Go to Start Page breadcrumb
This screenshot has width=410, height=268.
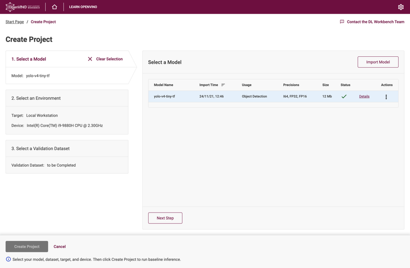tap(15, 21)
